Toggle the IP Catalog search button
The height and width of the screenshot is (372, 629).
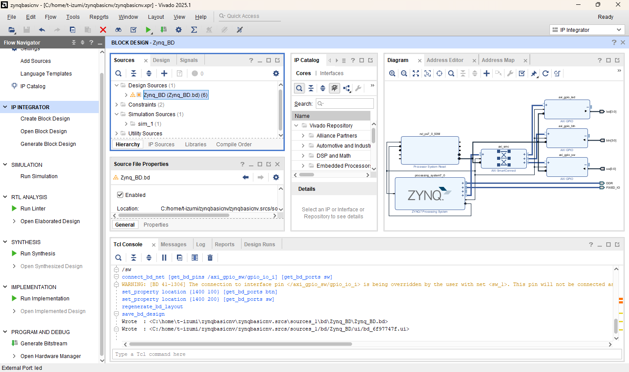(299, 88)
